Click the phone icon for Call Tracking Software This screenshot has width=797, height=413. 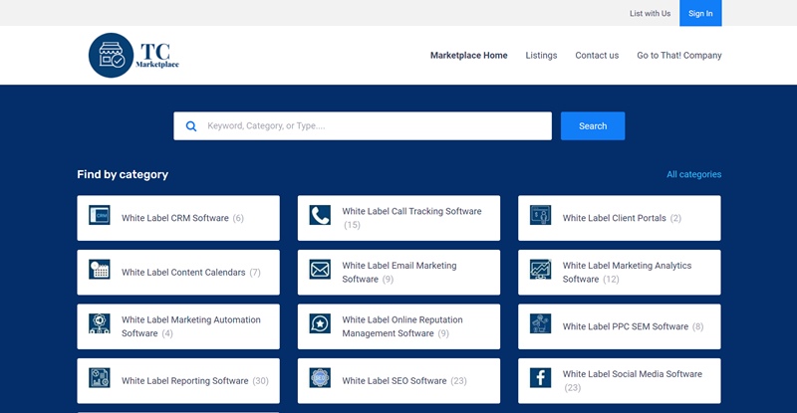point(320,215)
